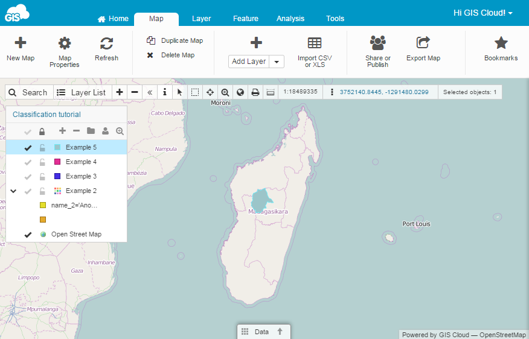Toggle visibility checkmark for Example 5
The width and height of the screenshot is (529, 339).
click(28, 148)
